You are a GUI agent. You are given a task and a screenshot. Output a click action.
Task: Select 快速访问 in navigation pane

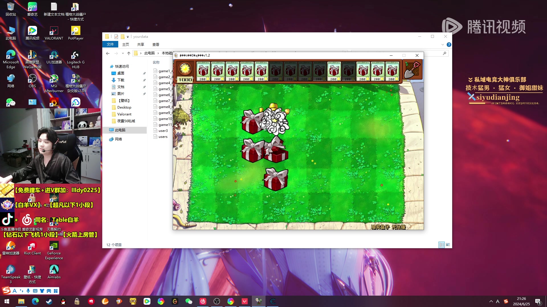pos(122,66)
